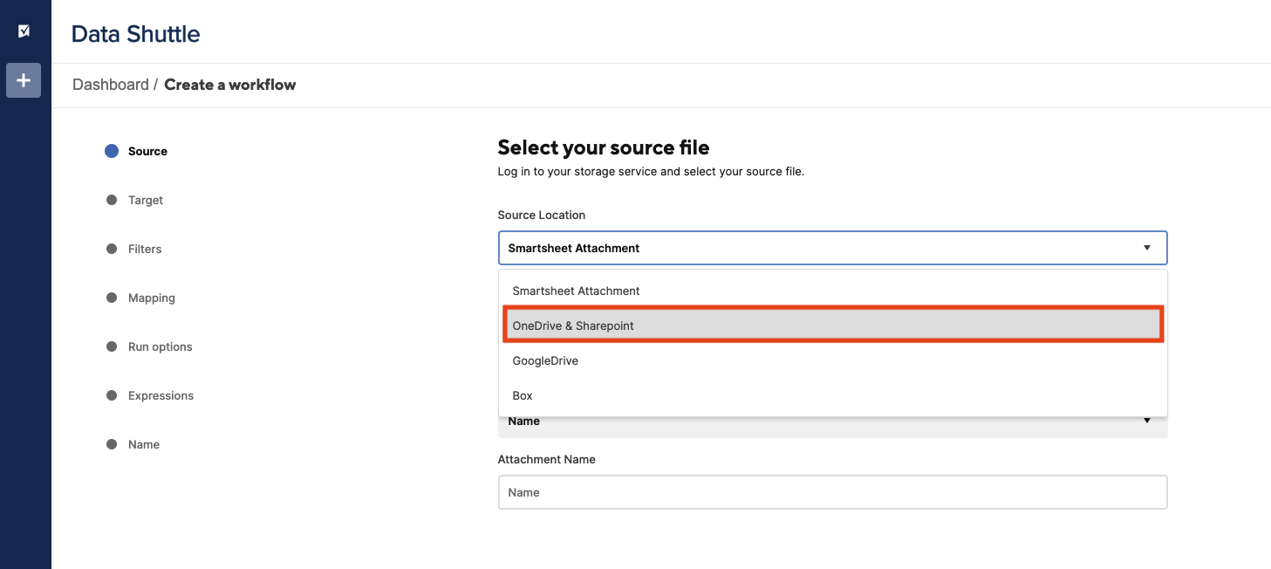Viewport: 1271px width, 569px height.
Task: Click the plus icon in the left sidebar
Action: 23,79
